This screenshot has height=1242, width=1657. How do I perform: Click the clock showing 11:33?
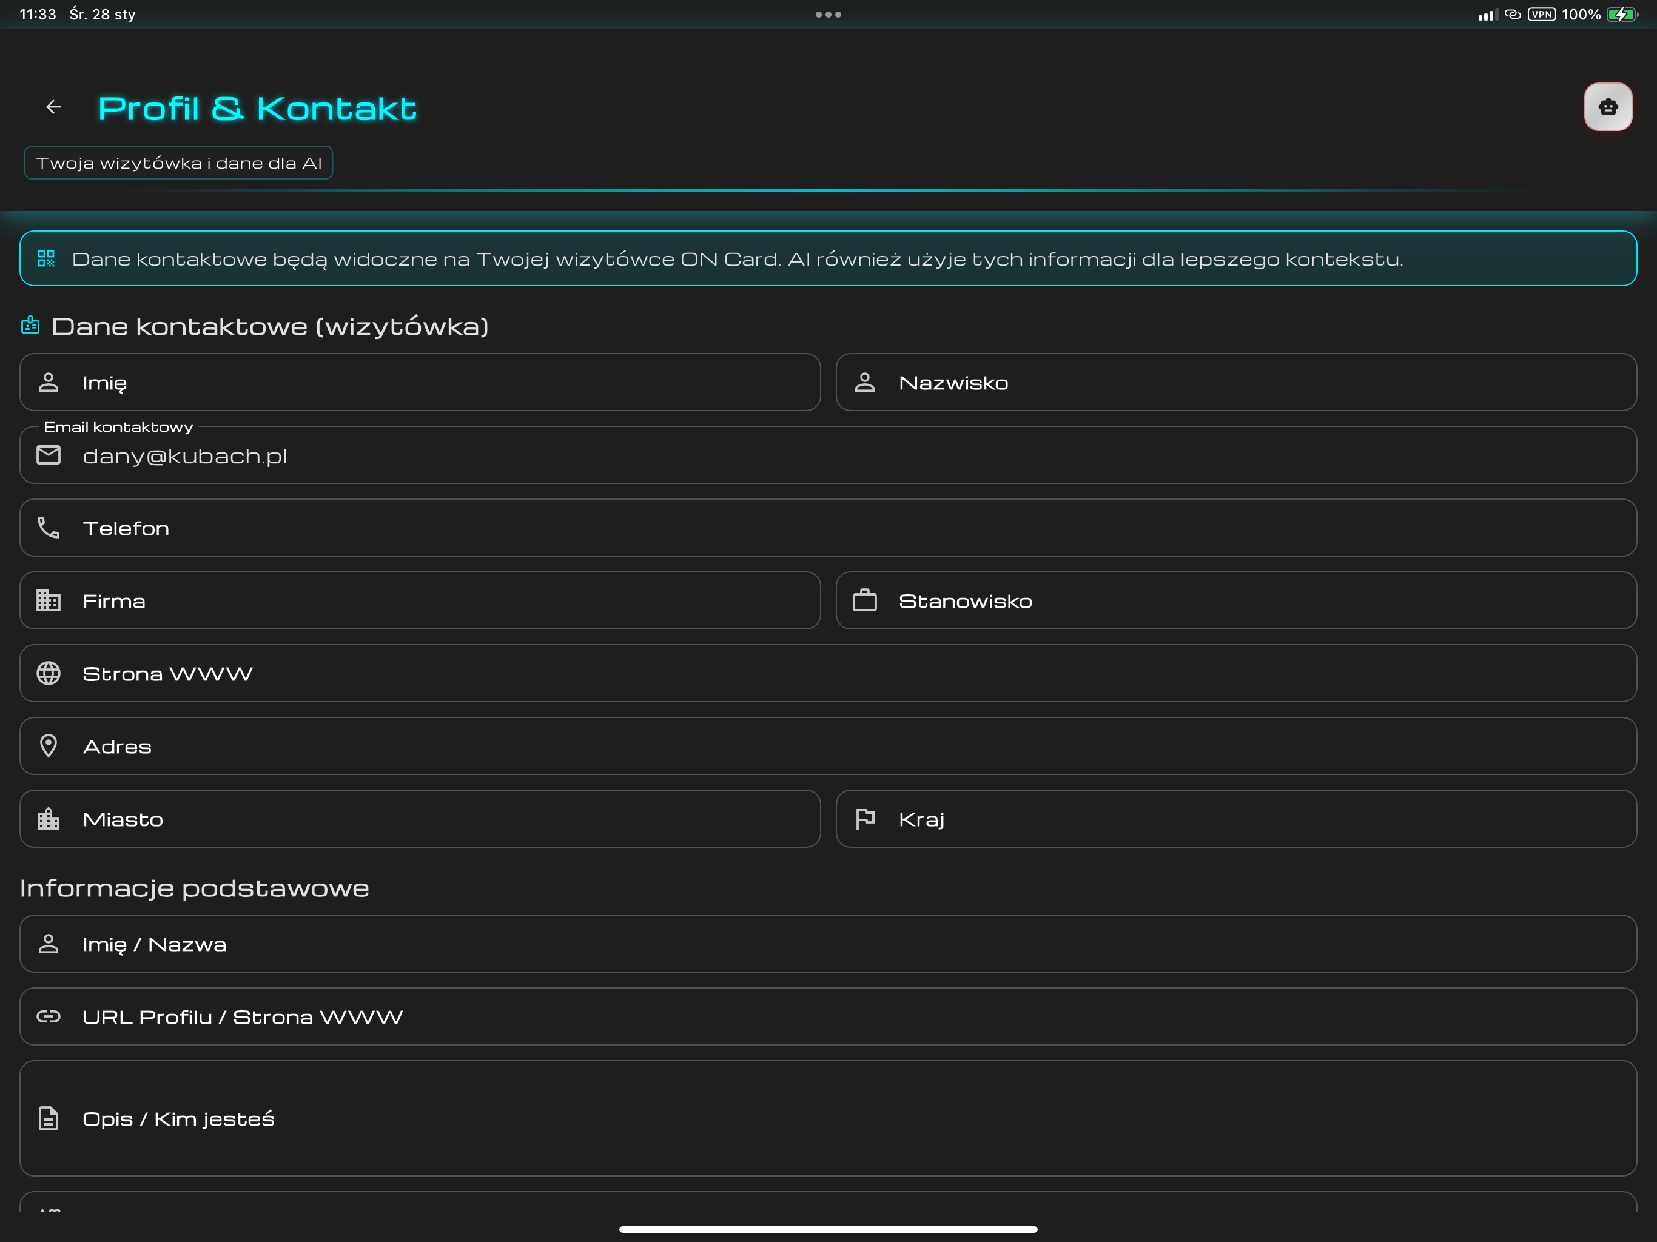(38, 14)
